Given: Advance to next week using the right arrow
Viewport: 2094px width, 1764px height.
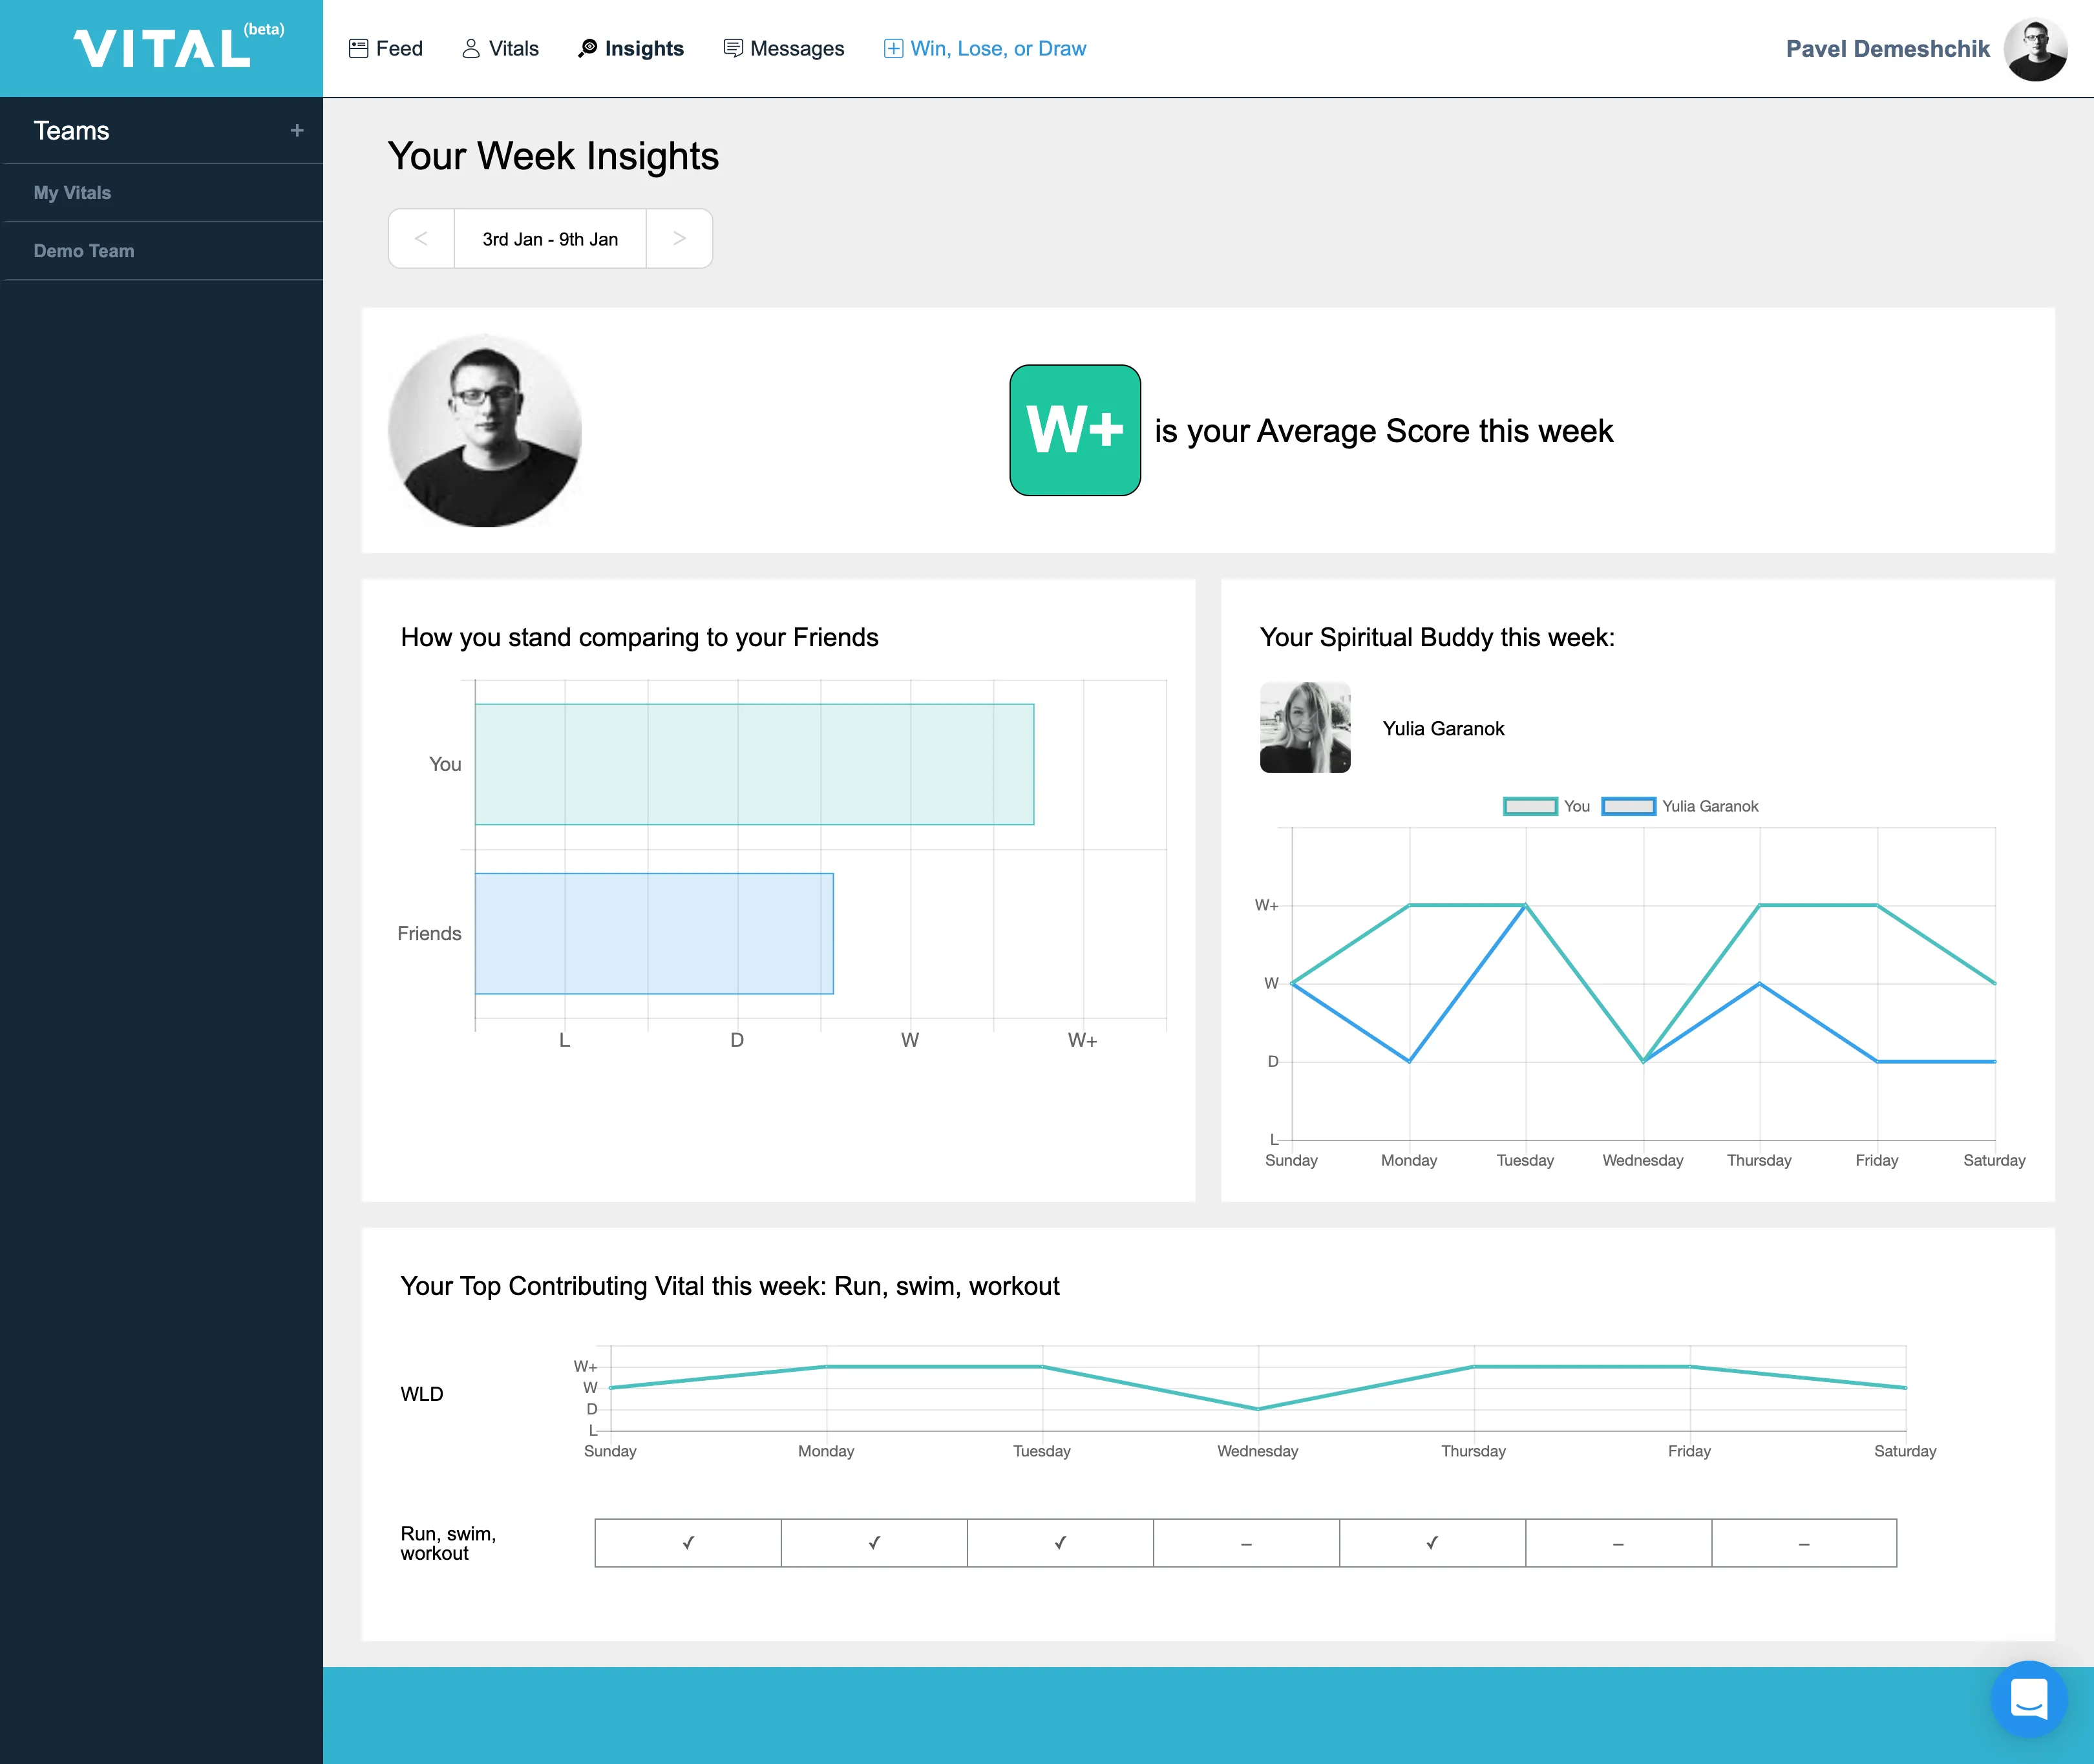Looking at the screenshot, I should click(679, 238).
